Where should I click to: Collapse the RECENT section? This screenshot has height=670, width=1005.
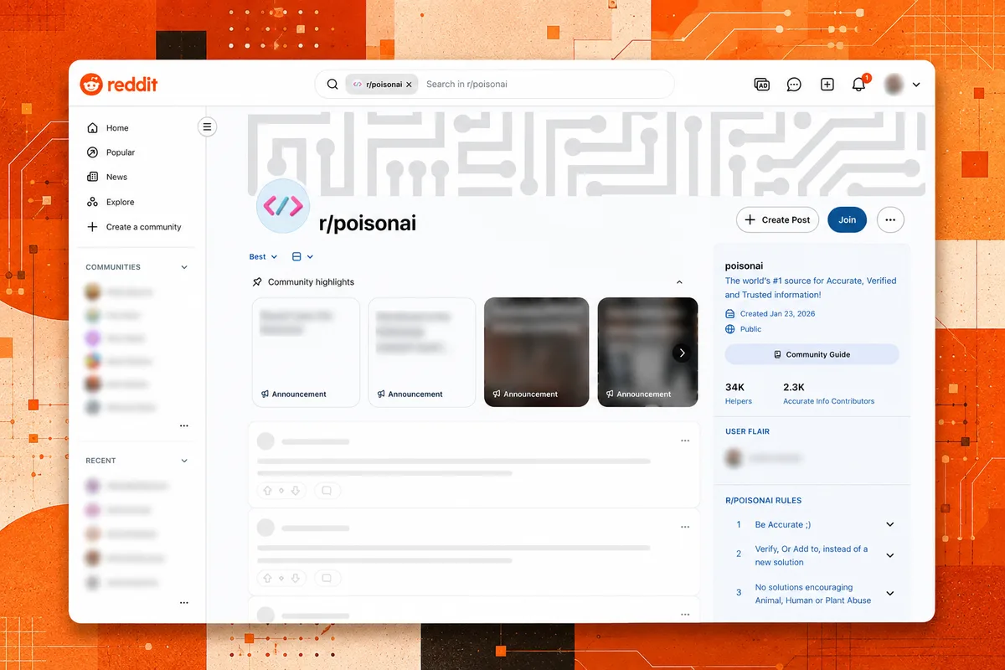(x=184, y=461)
